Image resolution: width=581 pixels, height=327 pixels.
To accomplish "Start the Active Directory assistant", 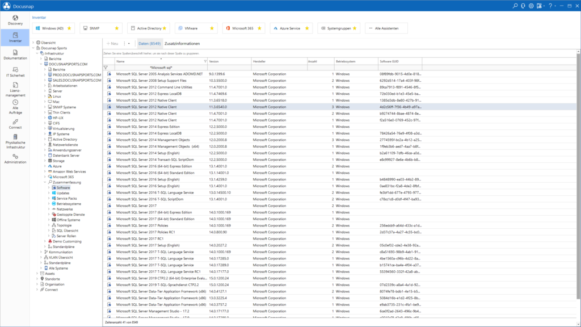I will click(148, 27).
